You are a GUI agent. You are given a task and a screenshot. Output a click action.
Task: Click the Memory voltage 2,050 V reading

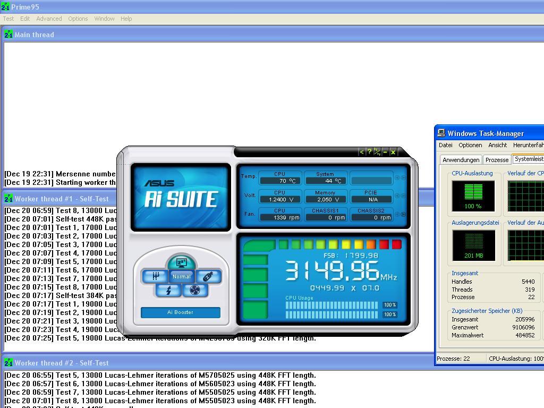click(326, 200)
